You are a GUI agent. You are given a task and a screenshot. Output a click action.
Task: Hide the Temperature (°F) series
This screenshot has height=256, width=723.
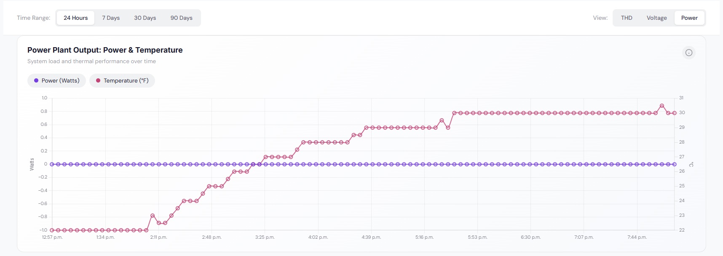[x=122, y=80]
